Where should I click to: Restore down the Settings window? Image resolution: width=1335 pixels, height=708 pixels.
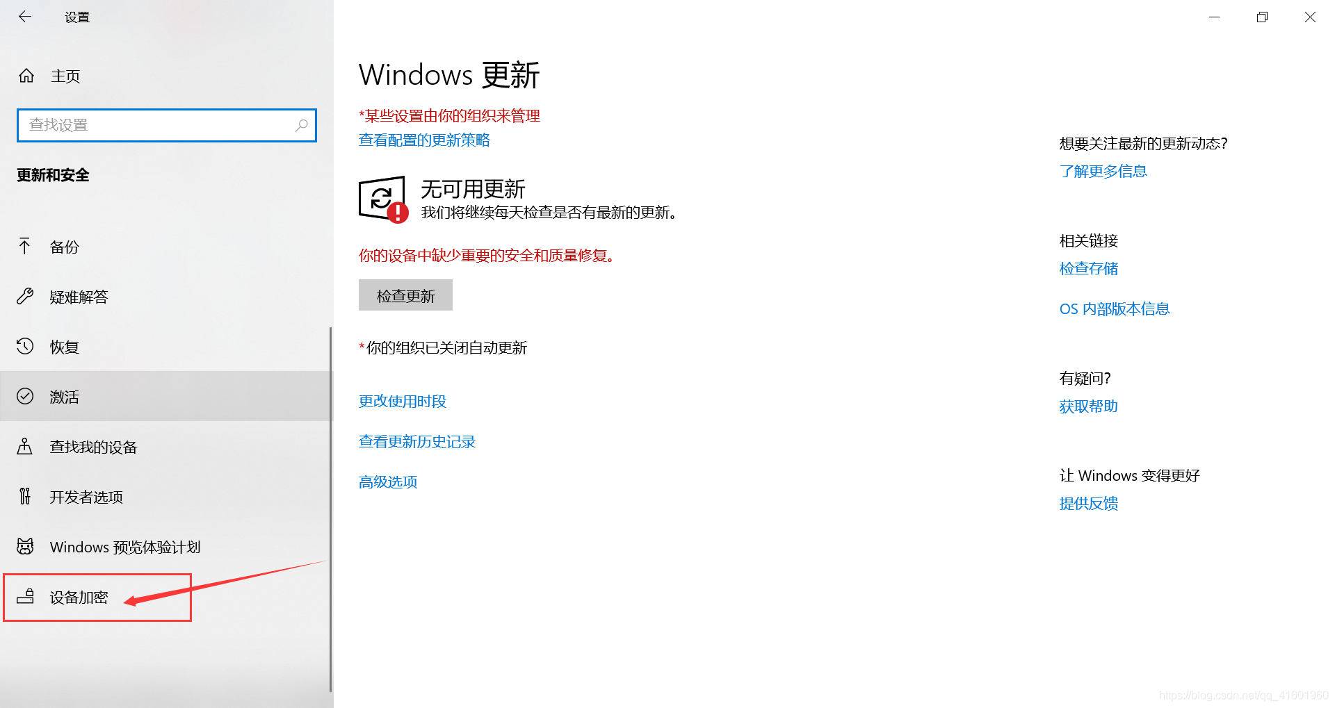tap(1262, 17)
